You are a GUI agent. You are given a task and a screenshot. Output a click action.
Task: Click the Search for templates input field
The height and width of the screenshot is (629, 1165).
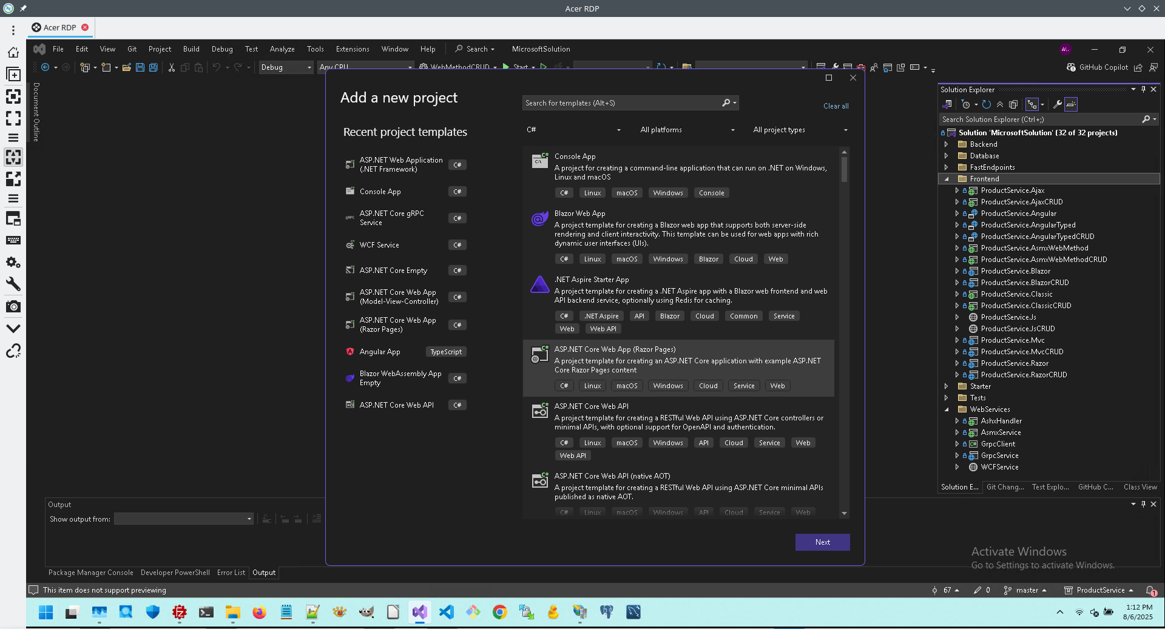[622, 103]
